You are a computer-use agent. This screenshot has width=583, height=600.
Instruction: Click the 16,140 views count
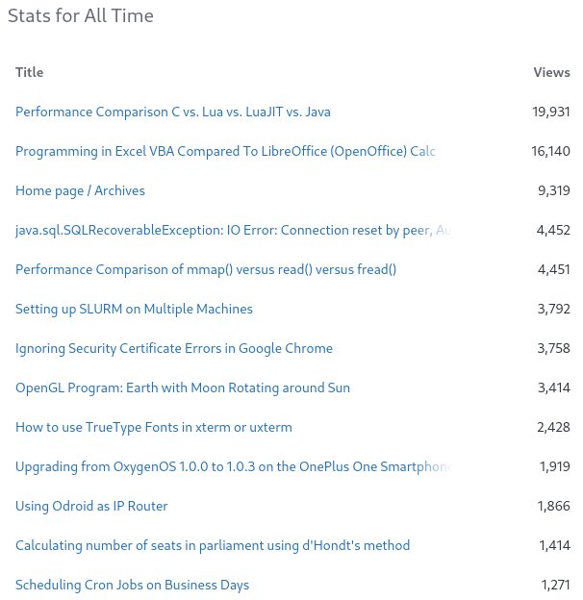pyautogui.click(x=551, y=151)
